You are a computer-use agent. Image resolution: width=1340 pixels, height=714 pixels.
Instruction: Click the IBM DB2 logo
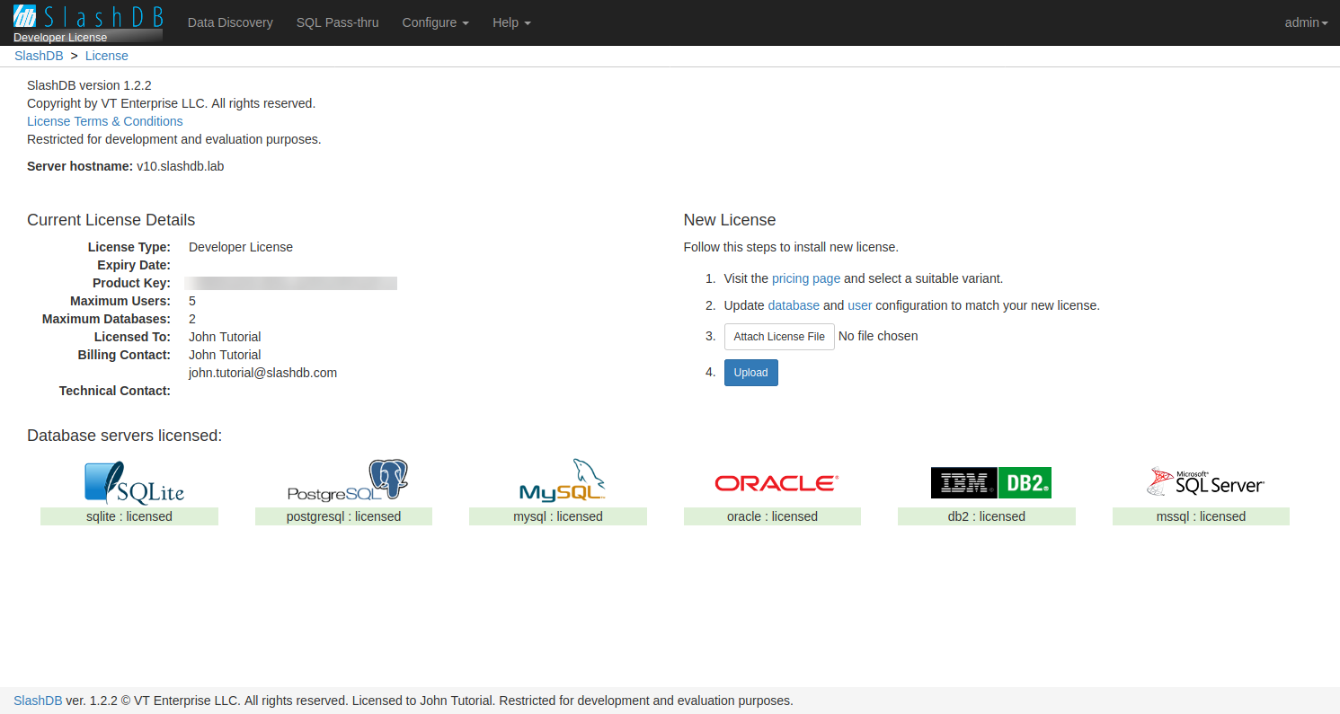click(x=990, y=483)
